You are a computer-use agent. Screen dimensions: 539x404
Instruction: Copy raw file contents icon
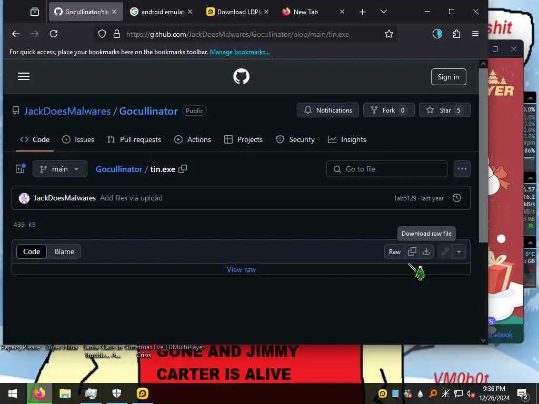(412, 252)
